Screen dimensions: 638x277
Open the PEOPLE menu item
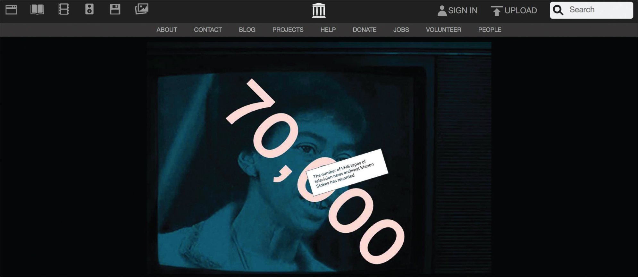point(490,30)
